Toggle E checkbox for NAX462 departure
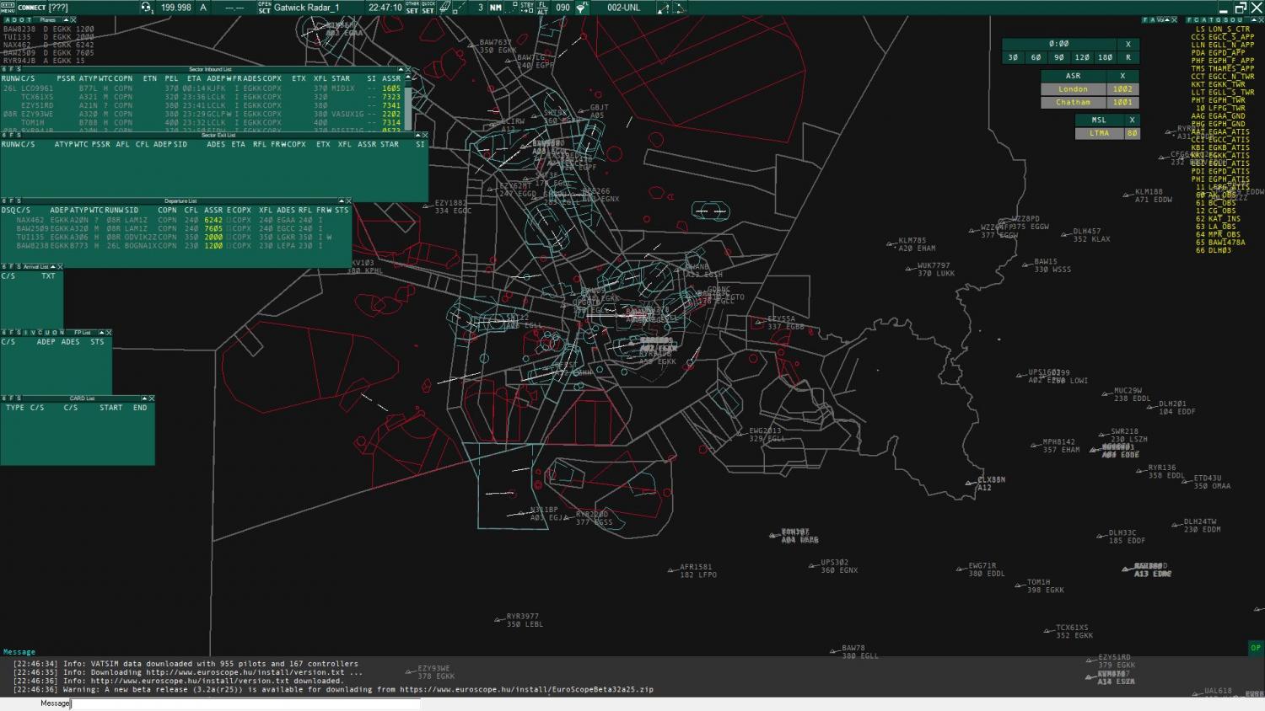The height and width of the screenshot is (711, 1265). 229,220
